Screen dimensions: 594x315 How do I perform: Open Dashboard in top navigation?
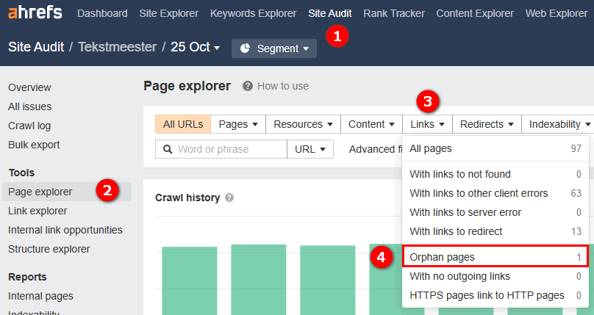[x=102, y=14]
